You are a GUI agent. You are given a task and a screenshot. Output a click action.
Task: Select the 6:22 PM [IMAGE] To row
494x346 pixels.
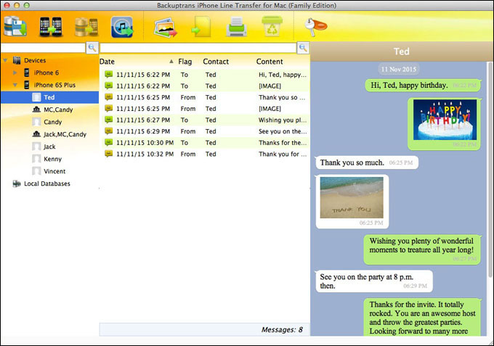(205, 86)
